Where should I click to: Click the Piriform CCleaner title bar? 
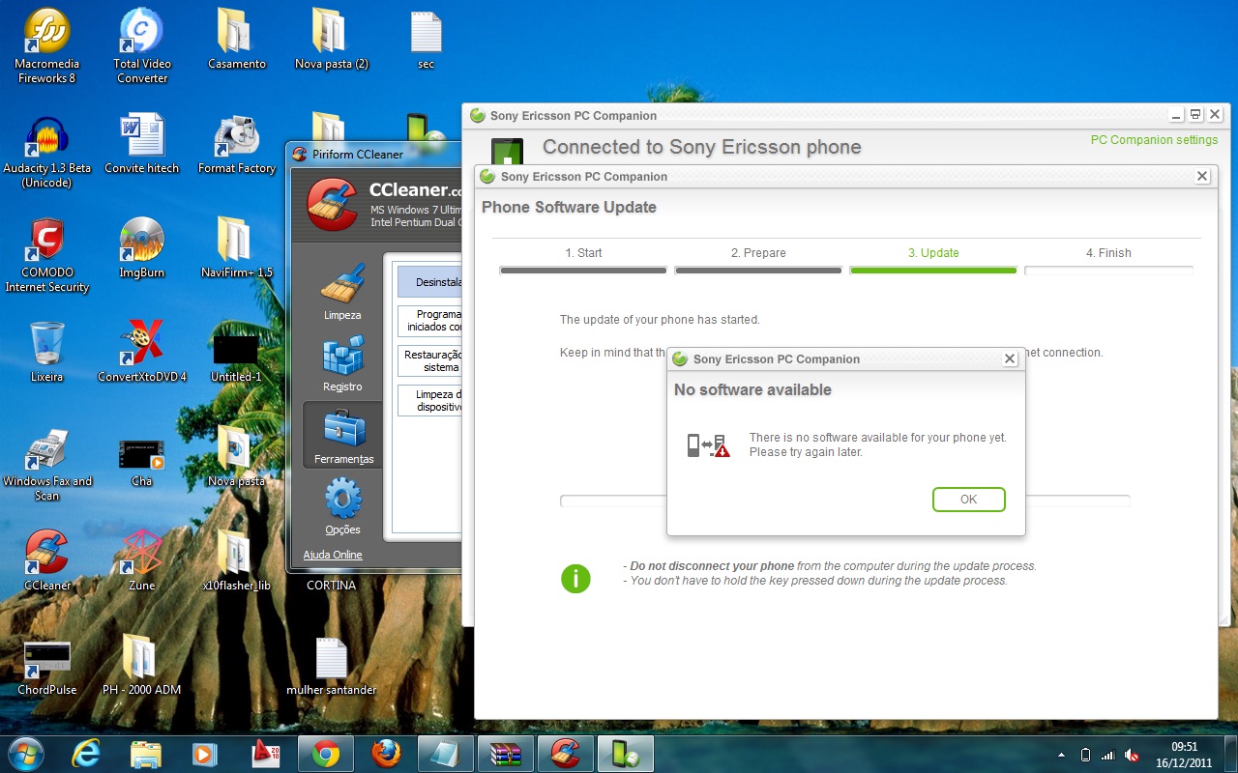(375, 154)
